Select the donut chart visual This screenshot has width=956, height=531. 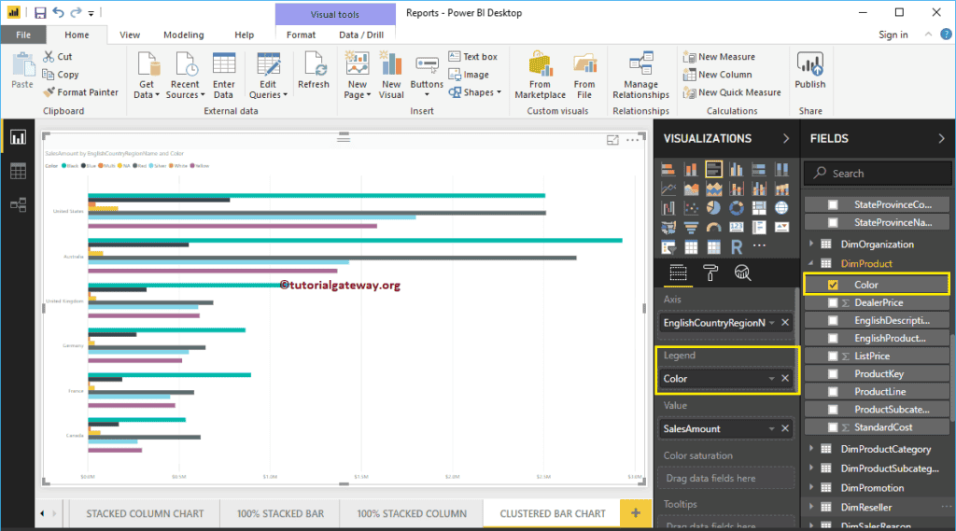point(736,208)
